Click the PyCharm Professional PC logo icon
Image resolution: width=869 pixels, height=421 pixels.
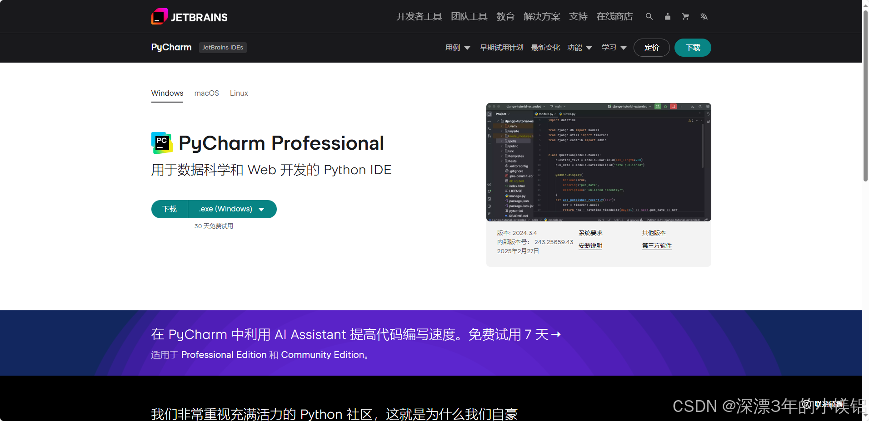tap(162, 143)
